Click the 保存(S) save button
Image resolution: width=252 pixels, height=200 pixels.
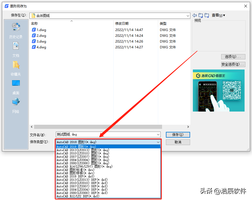tap(178, 135)
